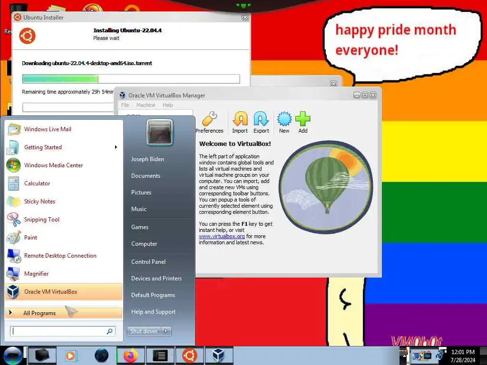Expand All Programs list
The image size is (487, 365).
(64, 313)
